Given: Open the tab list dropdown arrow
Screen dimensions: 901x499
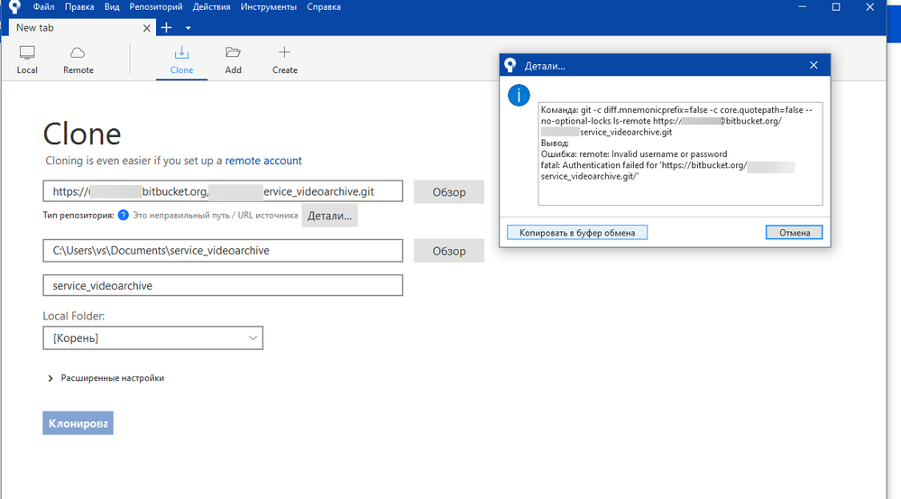Looking at the screenshot, I should click(188, 28).
